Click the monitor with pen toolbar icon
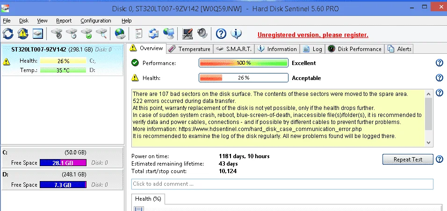The height and width of the screenshot is (211, 447). (187, 34)
